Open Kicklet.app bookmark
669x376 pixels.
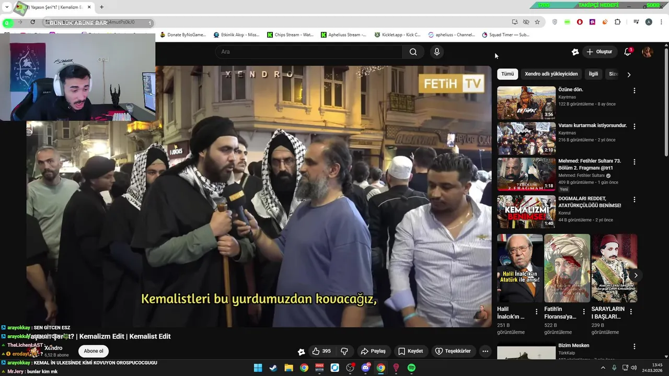click(x=397, y=35)
